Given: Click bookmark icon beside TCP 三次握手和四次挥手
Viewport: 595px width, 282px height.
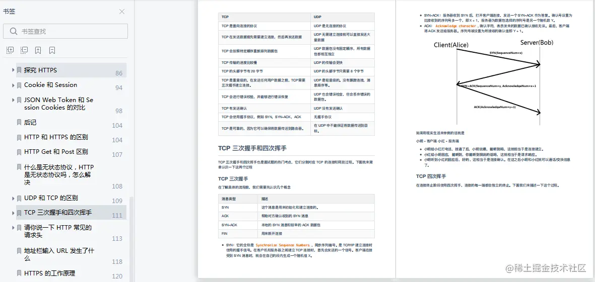Looking at the screenshot, I should pyautogui.click(x=19, y=213).
